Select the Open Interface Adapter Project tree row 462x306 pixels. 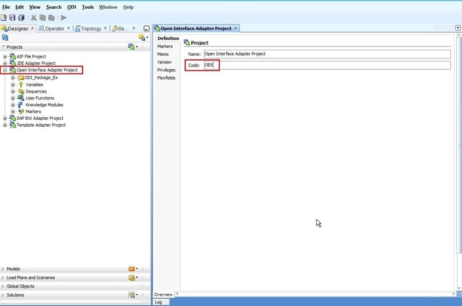[47, 70]
